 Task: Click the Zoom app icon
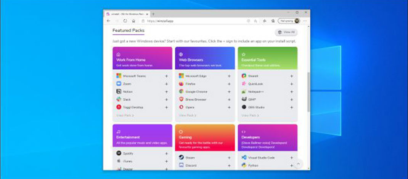(x=119, y=84)
